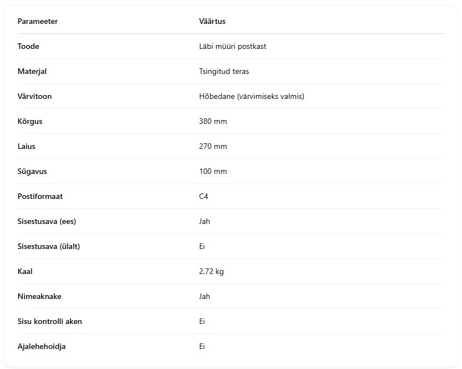The image size is (462, 369).
Task: Select the Materjal row label
Action: coord(32,71)
